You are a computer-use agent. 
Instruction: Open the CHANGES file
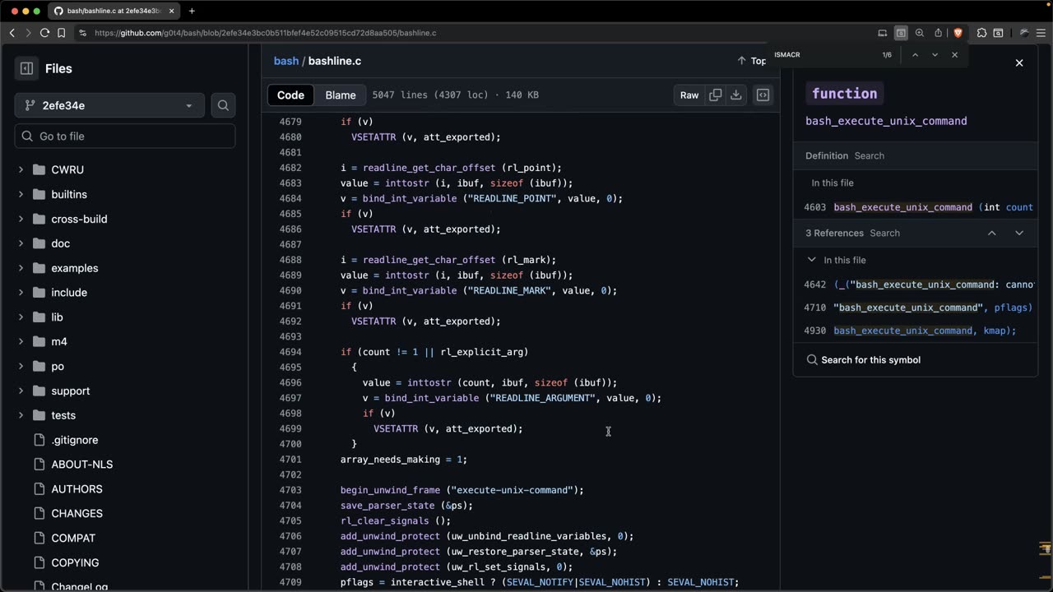tap(77, 514)
